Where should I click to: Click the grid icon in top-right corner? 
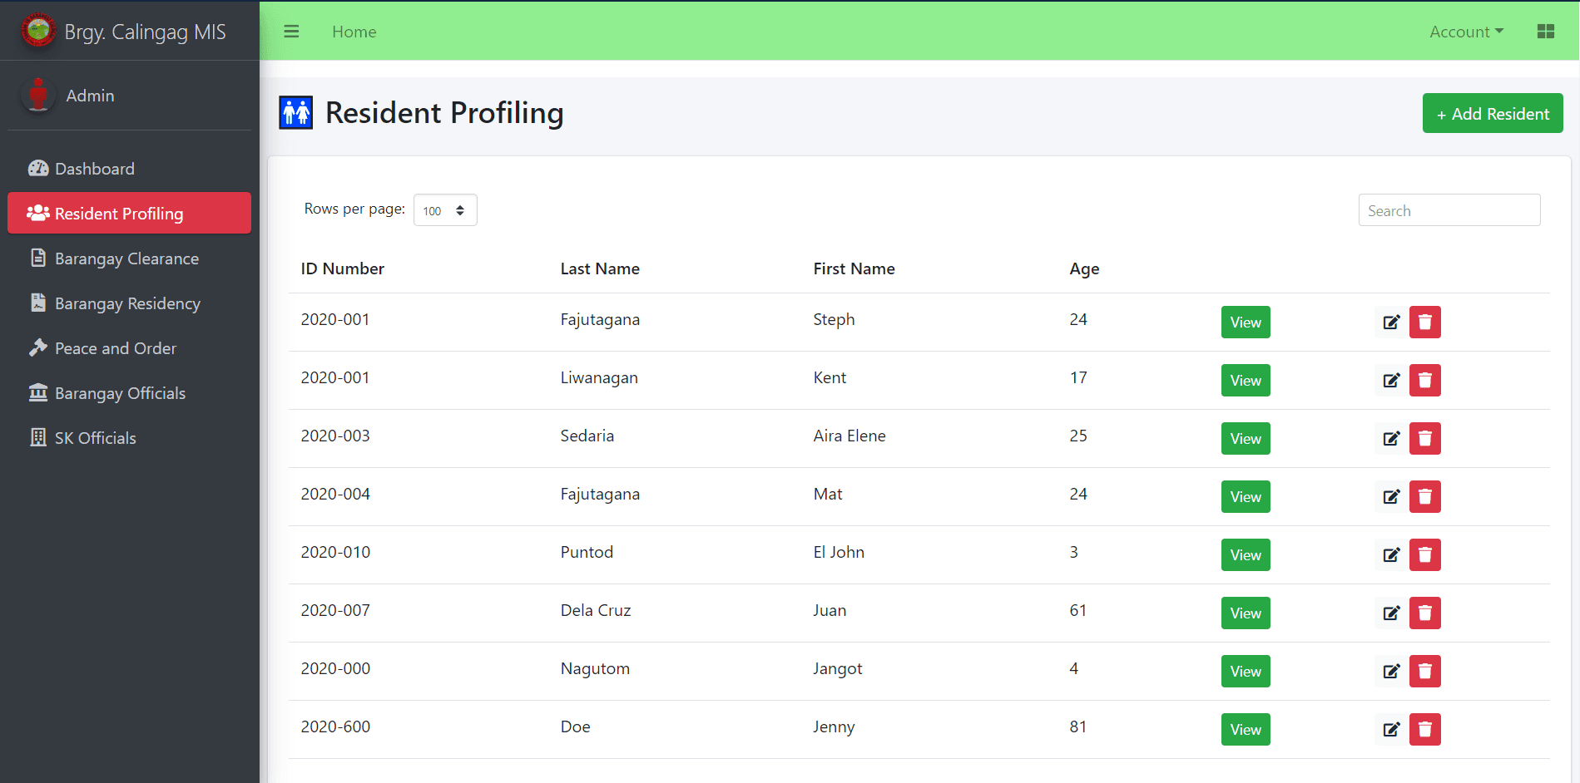(1545, 32)
